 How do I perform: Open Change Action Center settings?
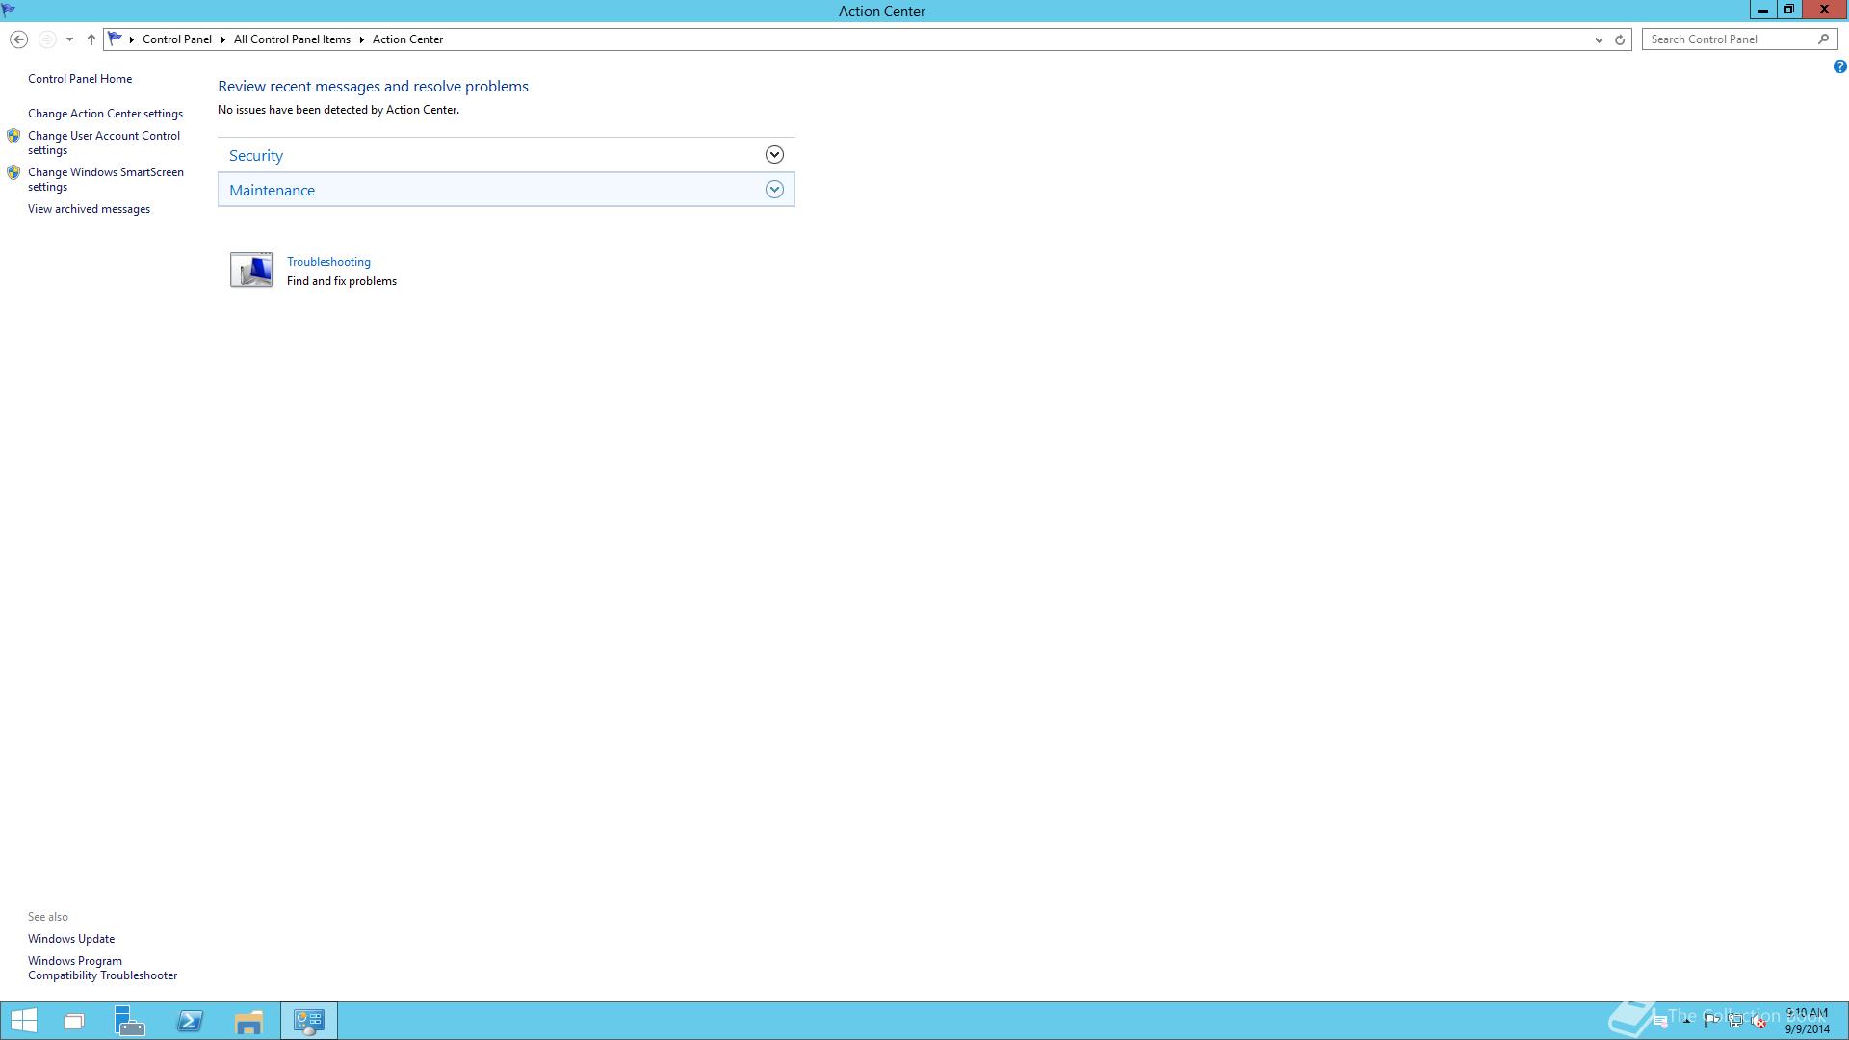tap(105, 114)
